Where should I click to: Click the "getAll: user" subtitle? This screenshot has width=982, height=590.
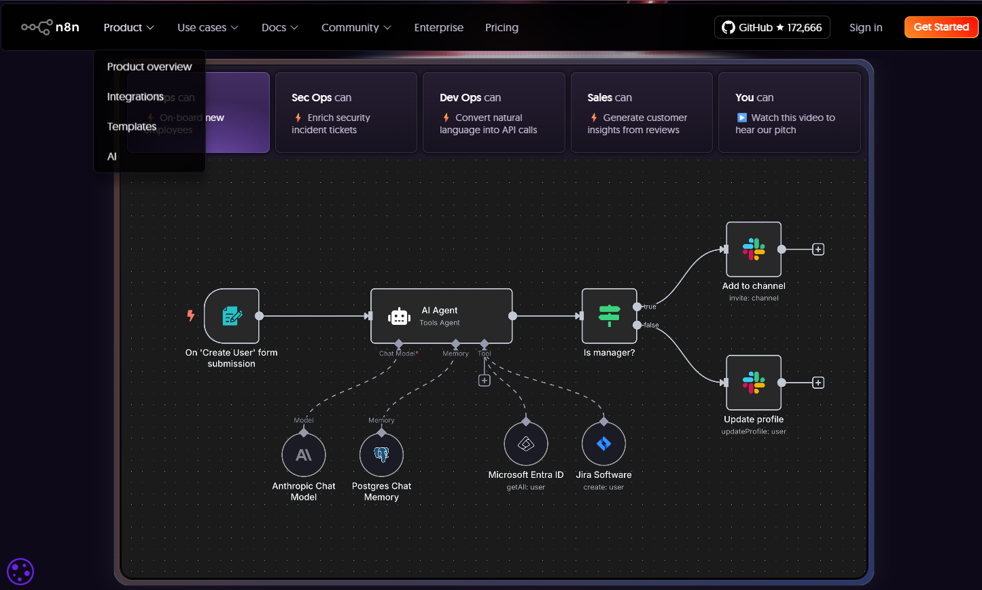526,487
